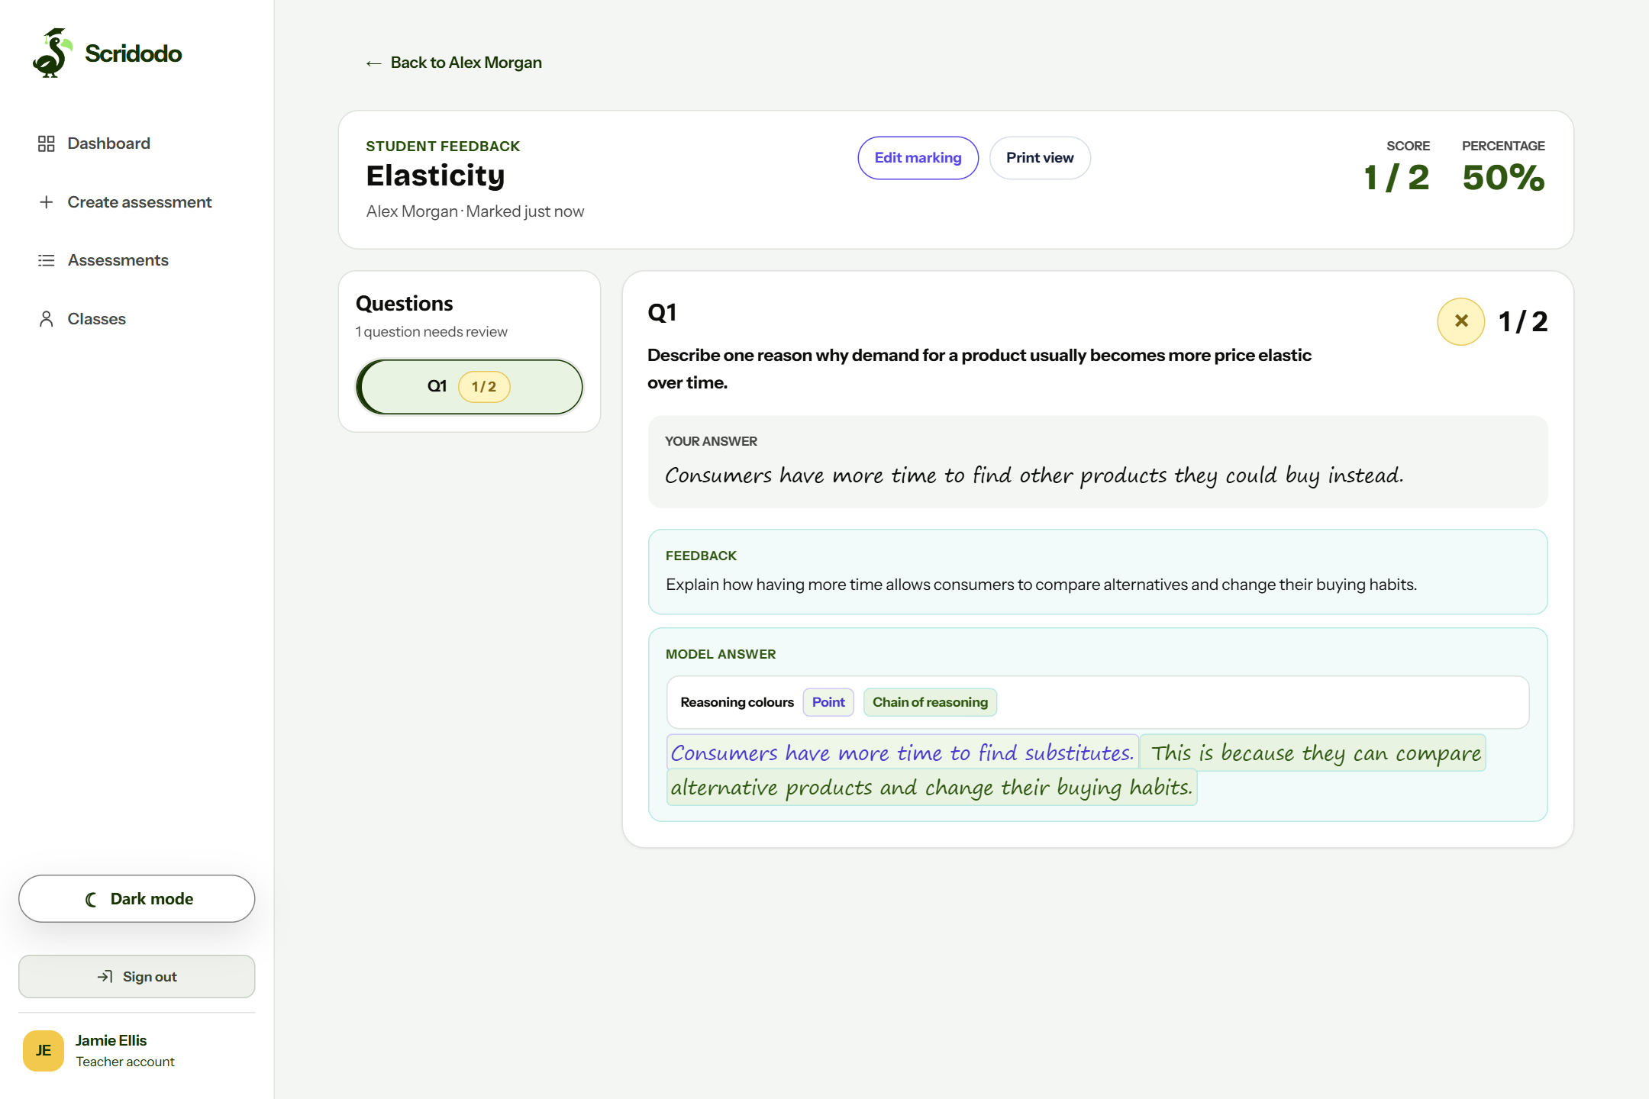Click the Scridodo dodo logo

click(x=52, y=53)
